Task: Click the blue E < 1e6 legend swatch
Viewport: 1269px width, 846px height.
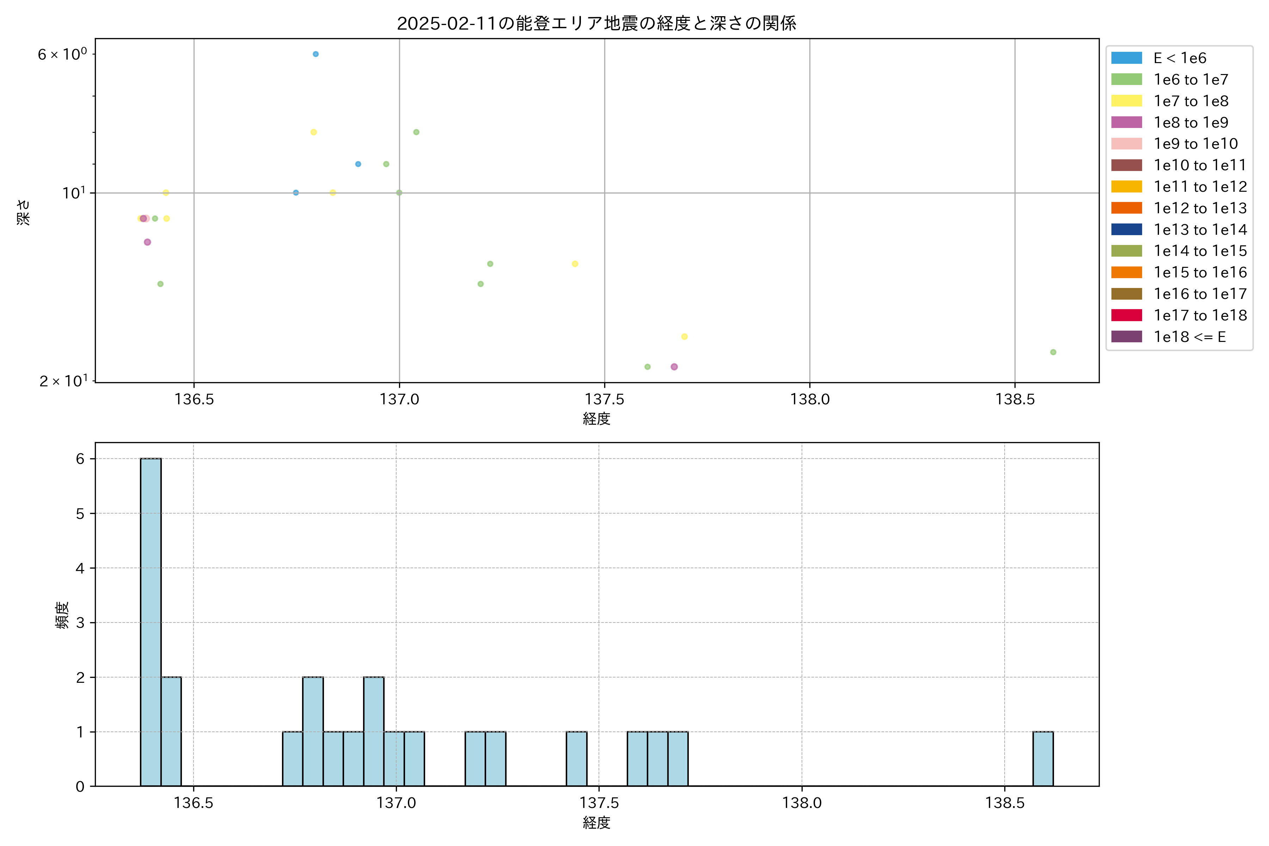Action: point(1126,58)
